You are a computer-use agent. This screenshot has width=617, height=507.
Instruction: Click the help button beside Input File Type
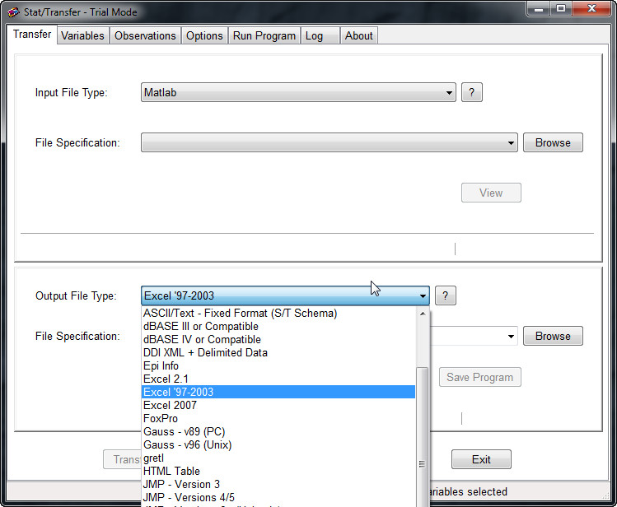pos(472,92)
